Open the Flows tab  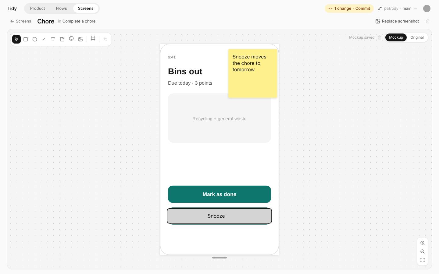[x=61, y=9]
